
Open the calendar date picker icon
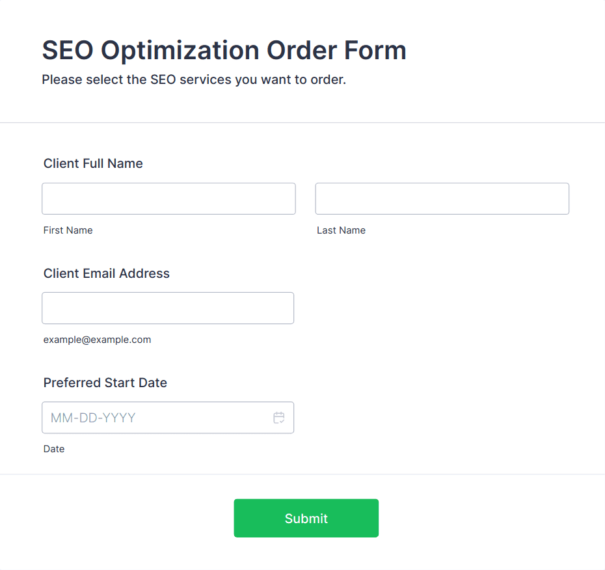[x=279, y=418]
